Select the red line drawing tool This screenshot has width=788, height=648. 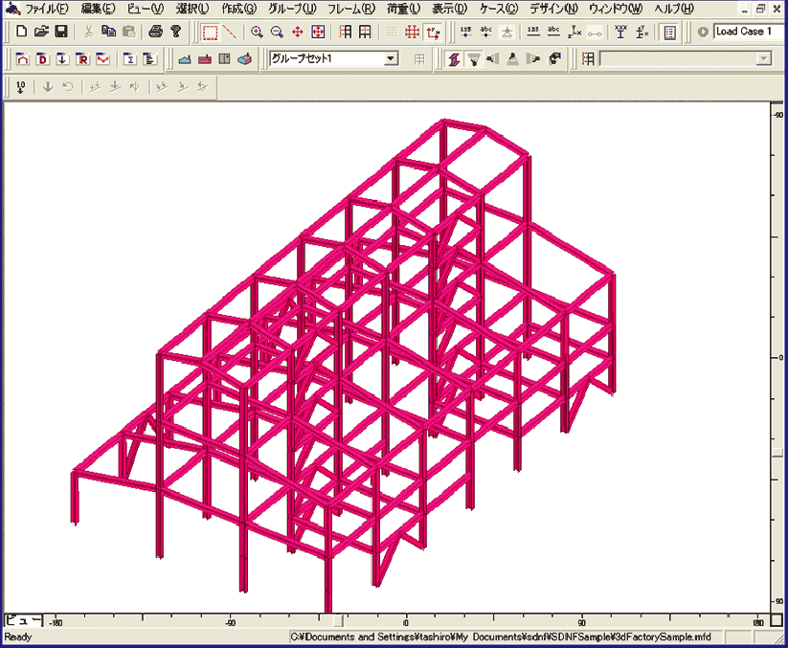point(230,33)
